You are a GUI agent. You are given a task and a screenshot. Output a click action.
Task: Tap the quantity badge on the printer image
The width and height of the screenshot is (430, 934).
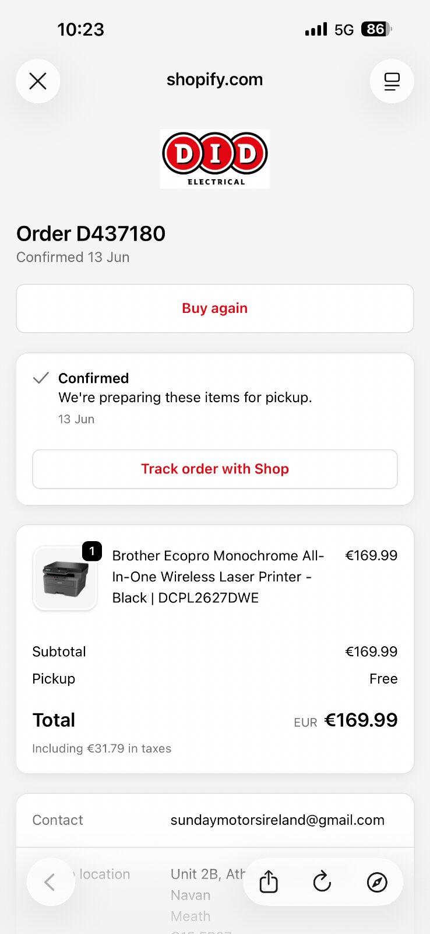[x=92, y=551]
